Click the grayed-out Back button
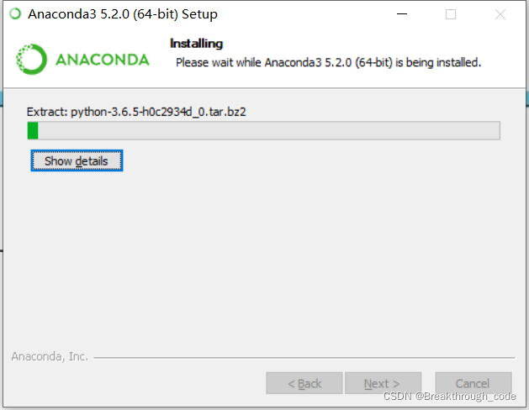This screenshot has width=529, height=410. [304, 383]
